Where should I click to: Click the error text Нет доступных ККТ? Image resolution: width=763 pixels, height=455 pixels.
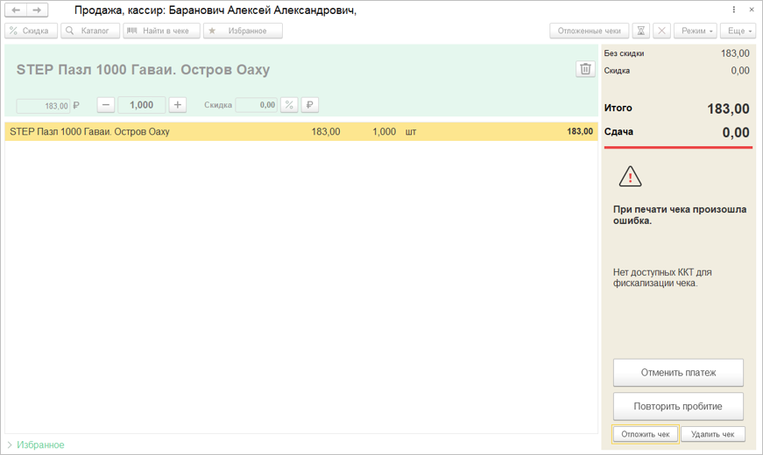click(x=662, y=277)
